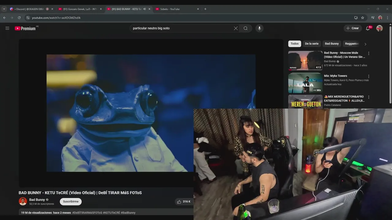Bookmark this page with the star

(363, 18)
